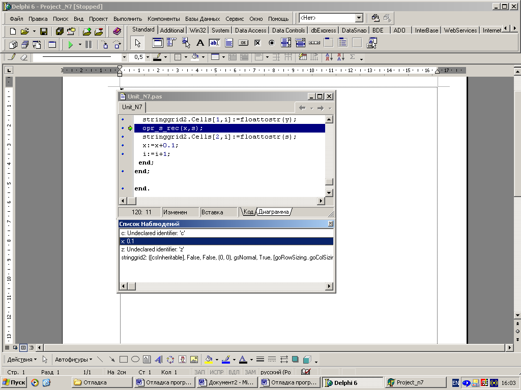Run the program with the green arrow
Viewport: 521px width, 390px height.
[70, 45]
